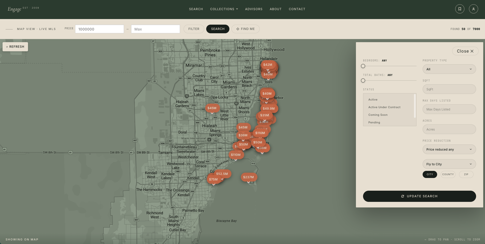This screenshot has height=244, width=485.
Task: Adjust the Bedrooms slider handle
Action: (x=363, y=66)
